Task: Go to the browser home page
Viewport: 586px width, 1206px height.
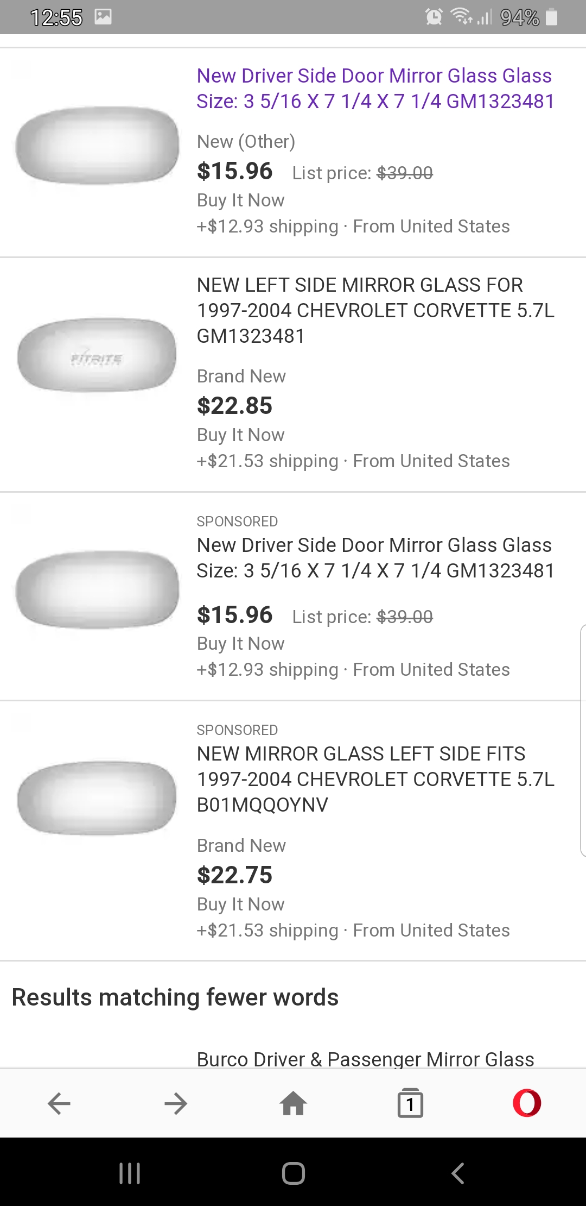Action: pyautogui.click(x=293, y=1103)
